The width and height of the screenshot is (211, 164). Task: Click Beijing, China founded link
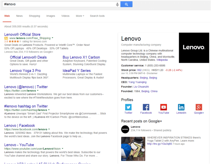(149, 91)
